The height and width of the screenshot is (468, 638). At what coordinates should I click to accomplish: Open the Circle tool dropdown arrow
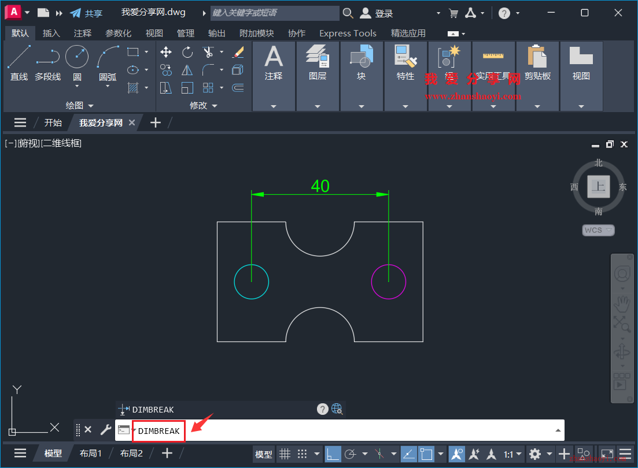77,86
